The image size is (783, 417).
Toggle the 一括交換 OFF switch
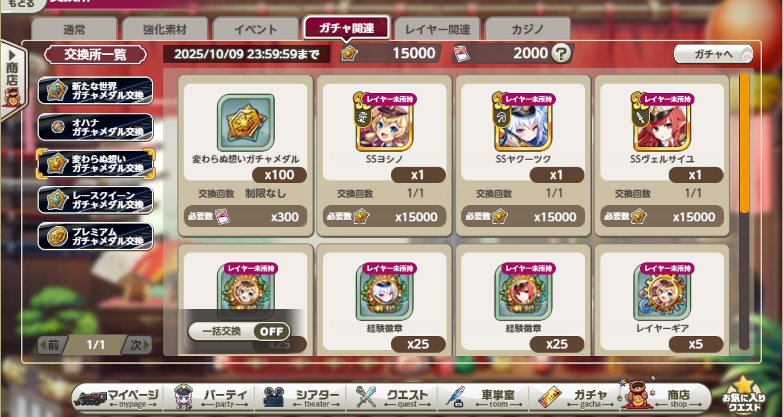pos(272,332)
